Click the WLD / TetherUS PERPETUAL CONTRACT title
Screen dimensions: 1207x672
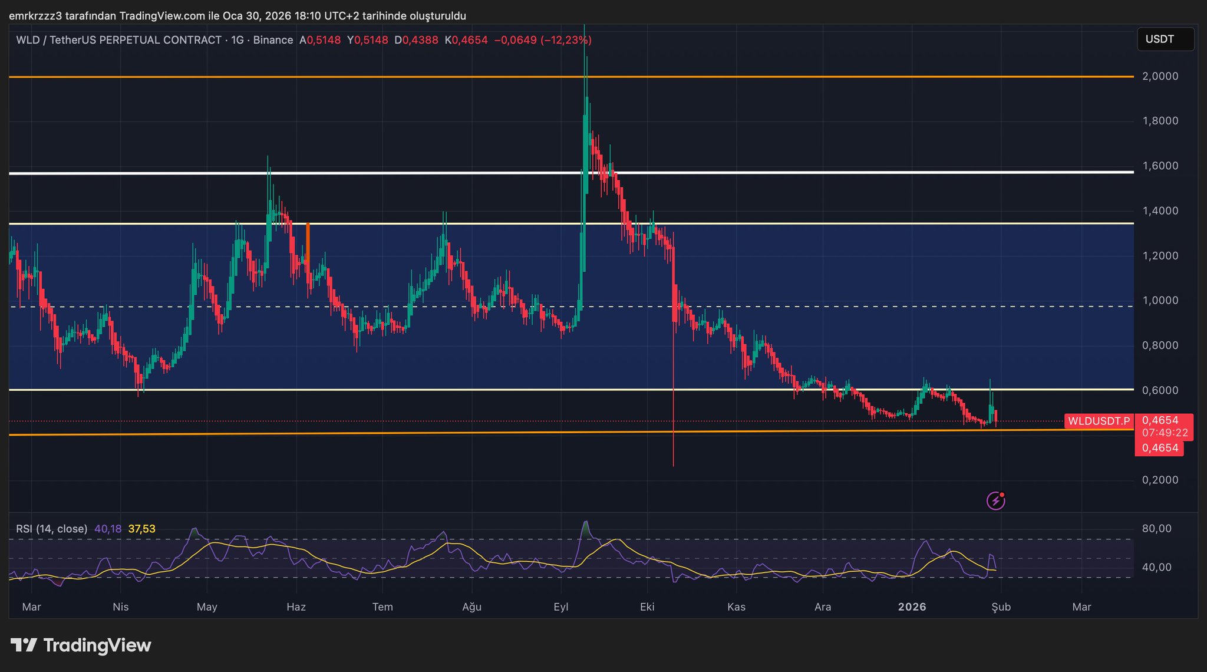pyautogui.click(x=118, y=40)
